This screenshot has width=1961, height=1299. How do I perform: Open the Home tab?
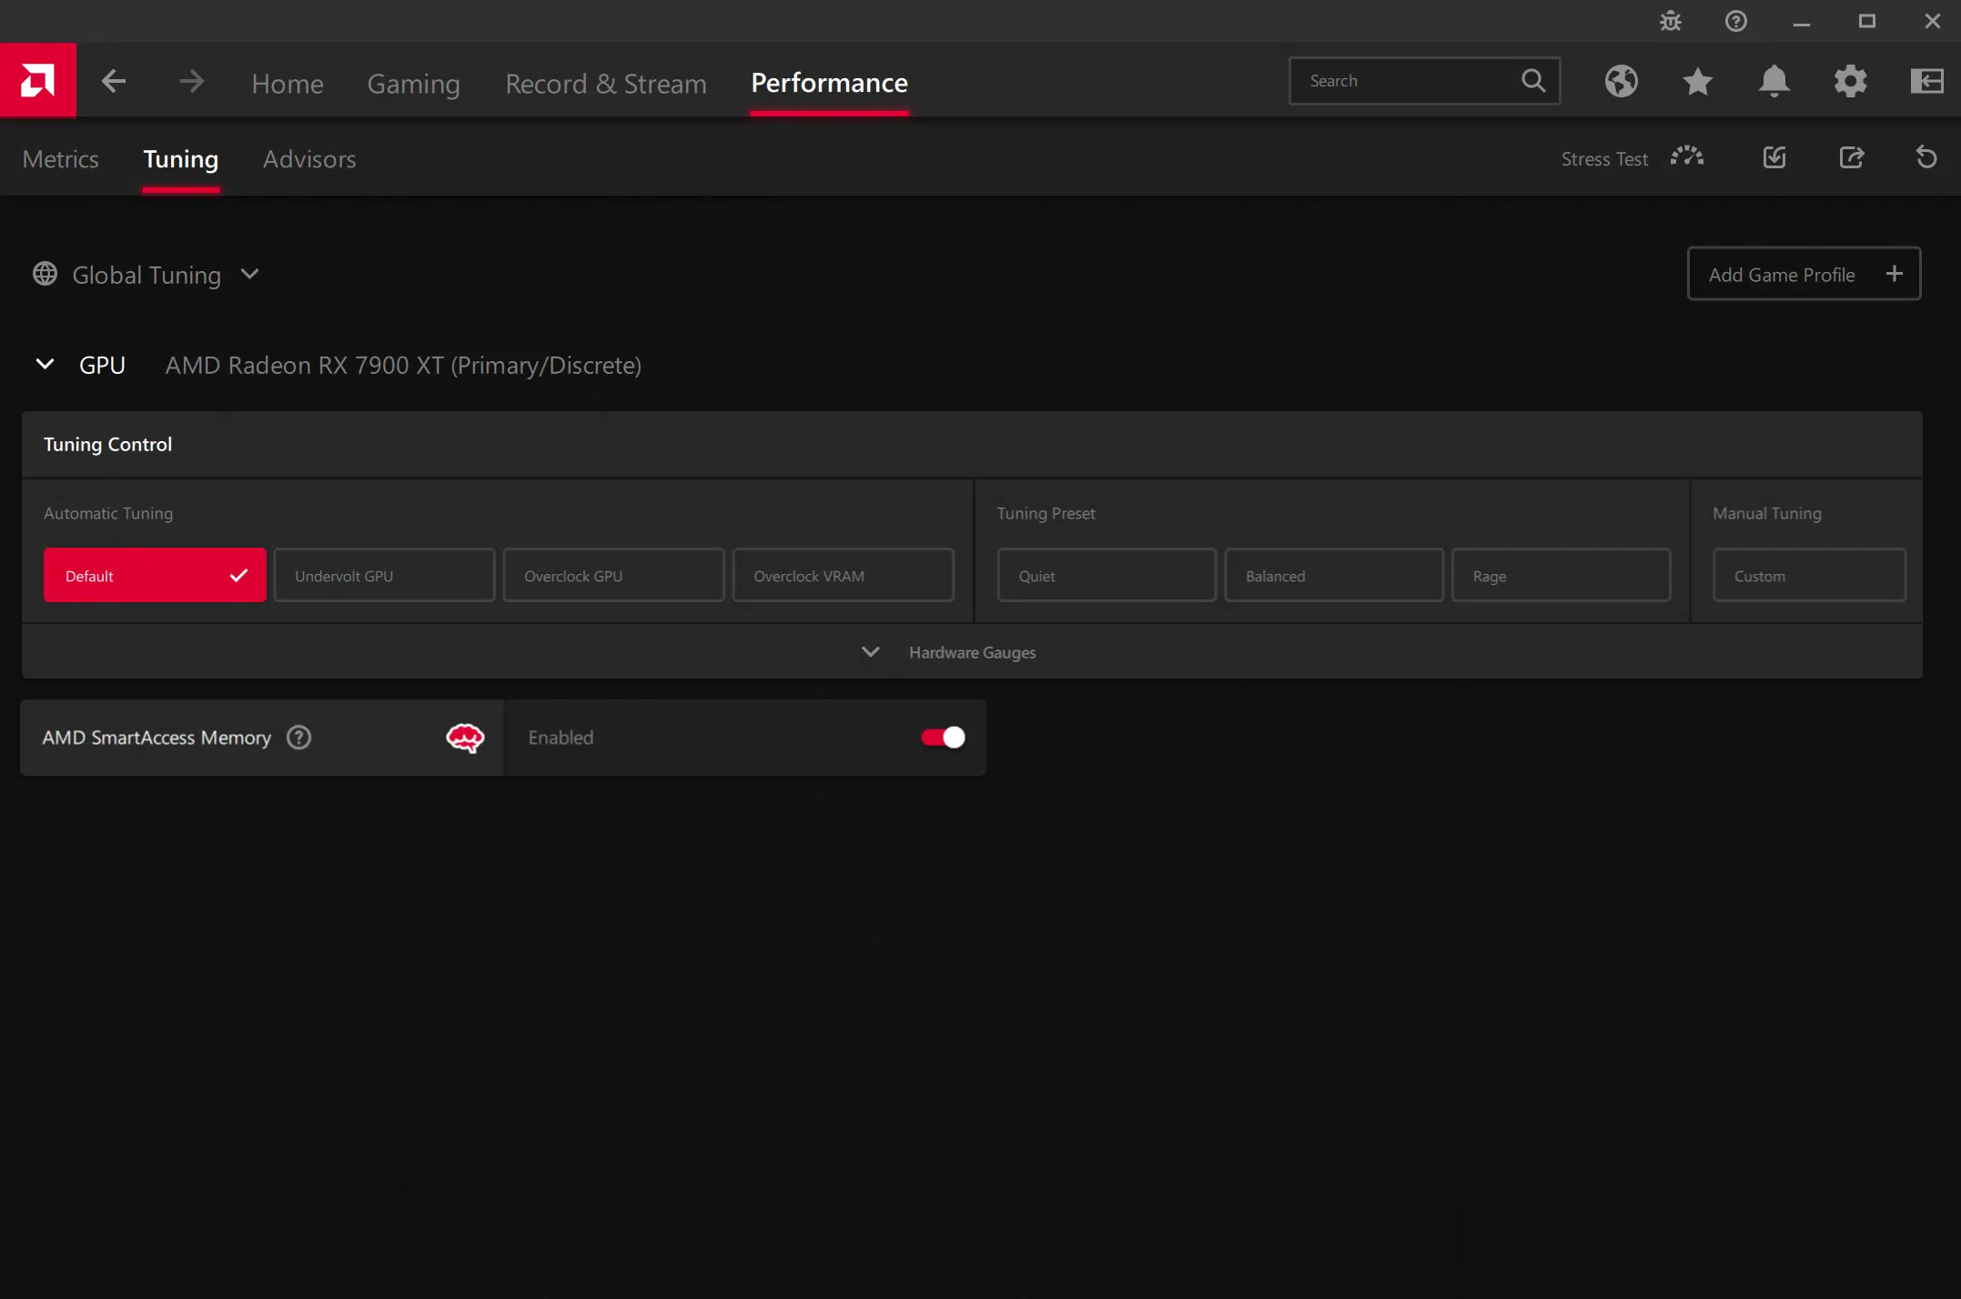[288, 83]
